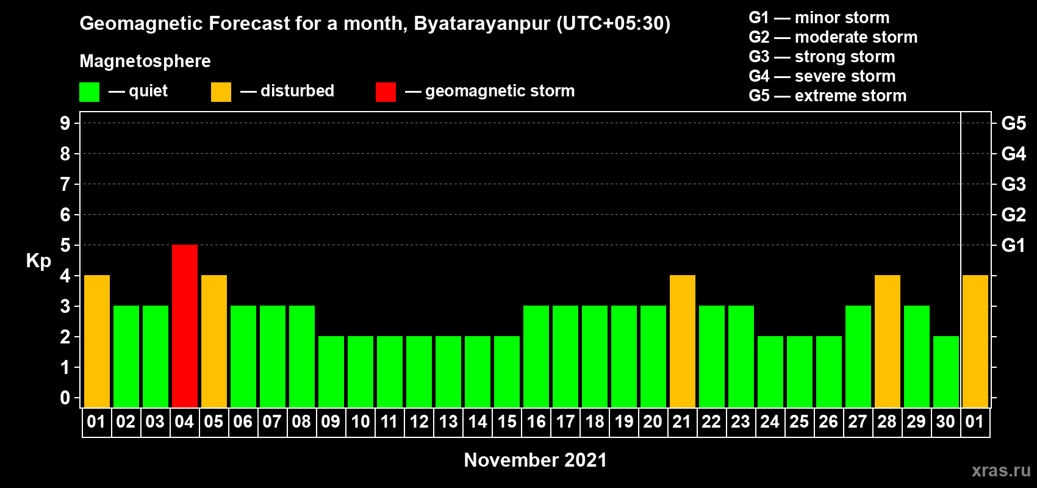Click the G1 label on right axis

tap(1013, 245)
